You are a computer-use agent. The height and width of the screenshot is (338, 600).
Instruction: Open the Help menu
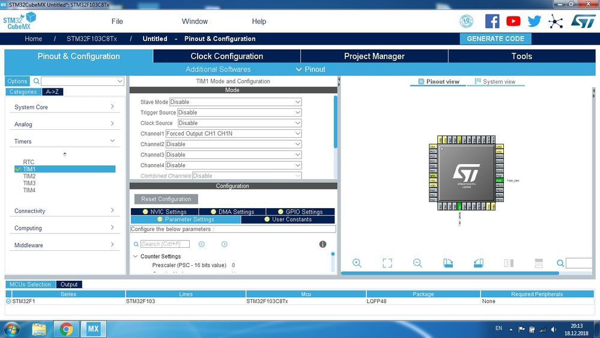259,22
